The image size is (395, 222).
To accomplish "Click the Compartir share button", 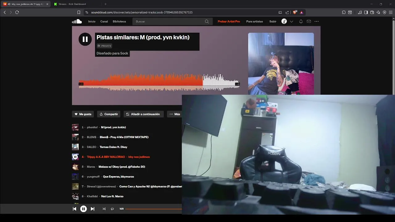I will pos(109,114).
